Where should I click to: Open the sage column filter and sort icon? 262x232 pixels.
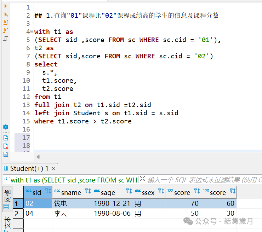(x=129, y=191)
